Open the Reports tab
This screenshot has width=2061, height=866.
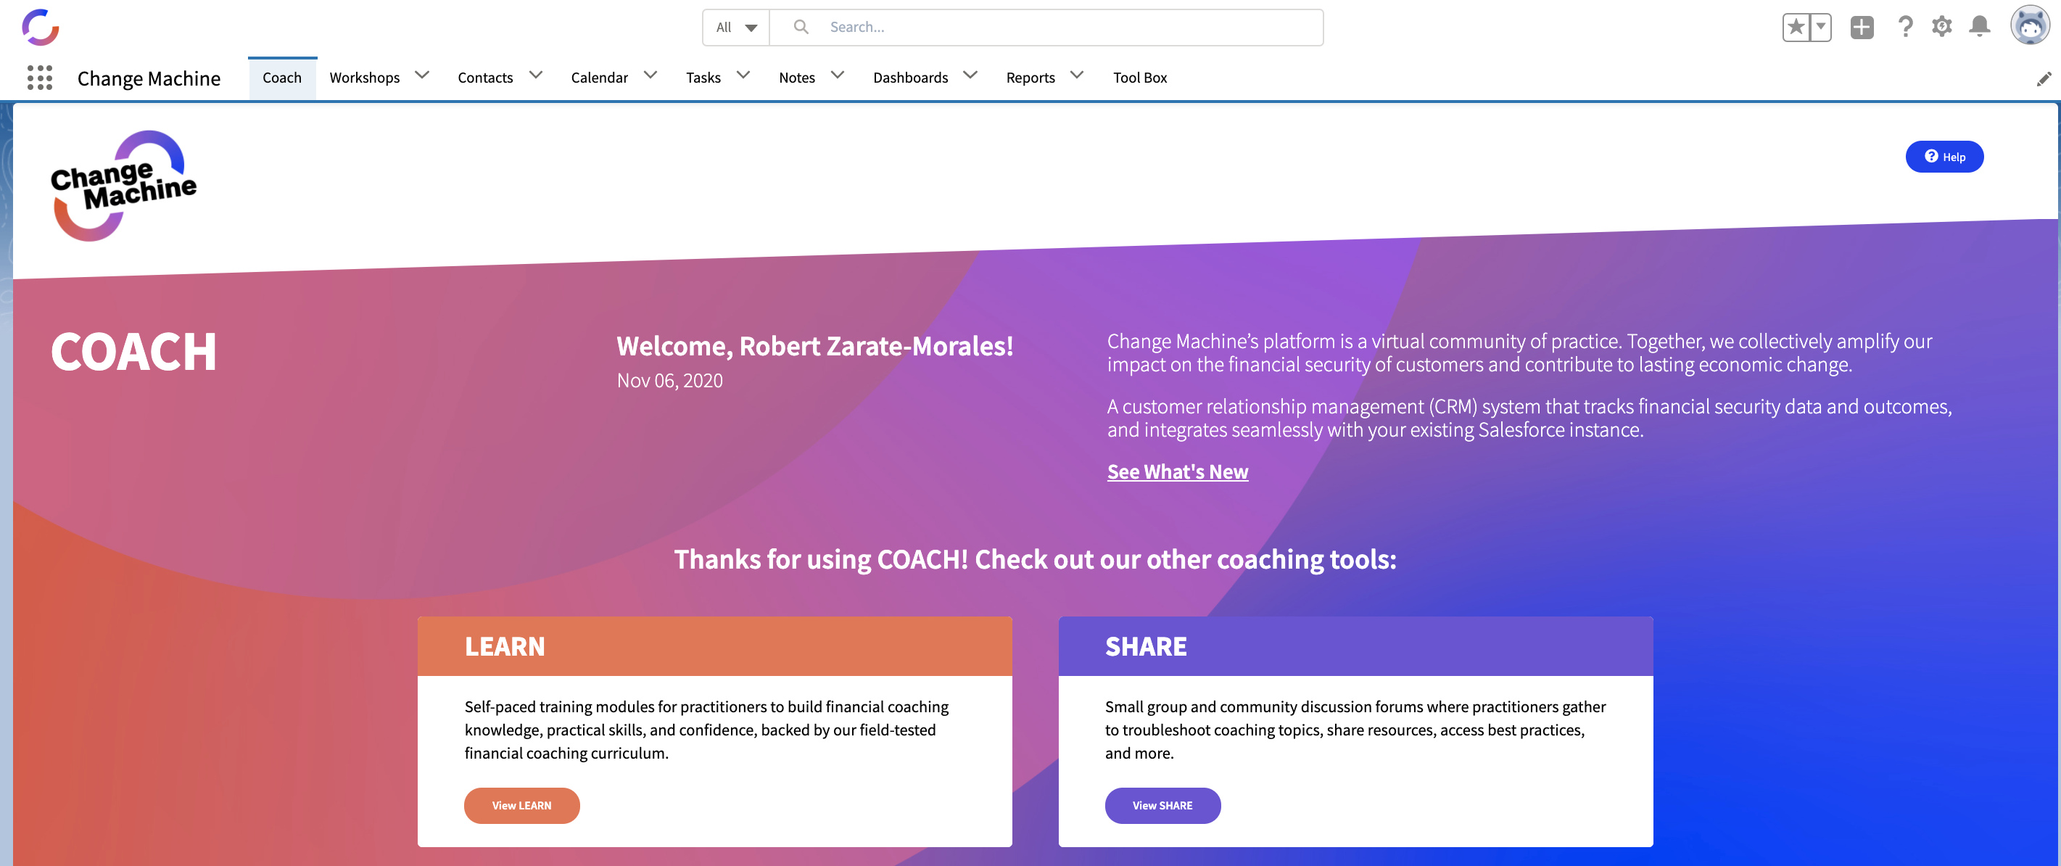[x=1030, y=78]
